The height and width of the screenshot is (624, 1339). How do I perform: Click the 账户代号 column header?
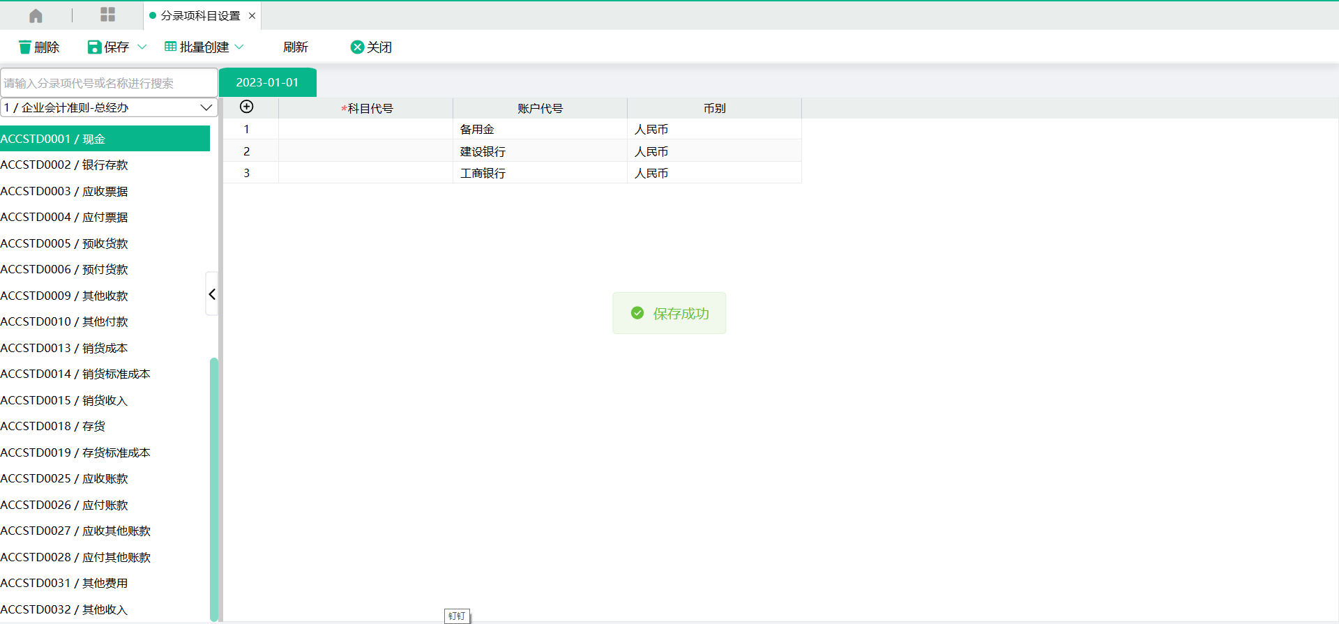tap(540, 108)
